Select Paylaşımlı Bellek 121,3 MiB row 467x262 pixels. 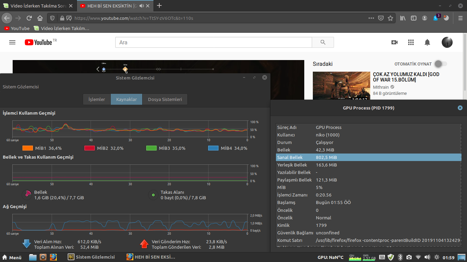point(369,180)
